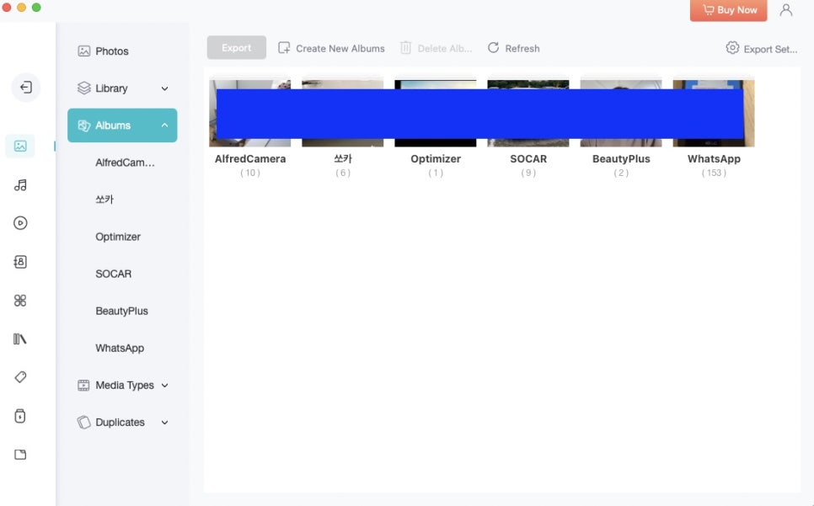Select Optimizer album in sidebar list

[x=118, y=237]
